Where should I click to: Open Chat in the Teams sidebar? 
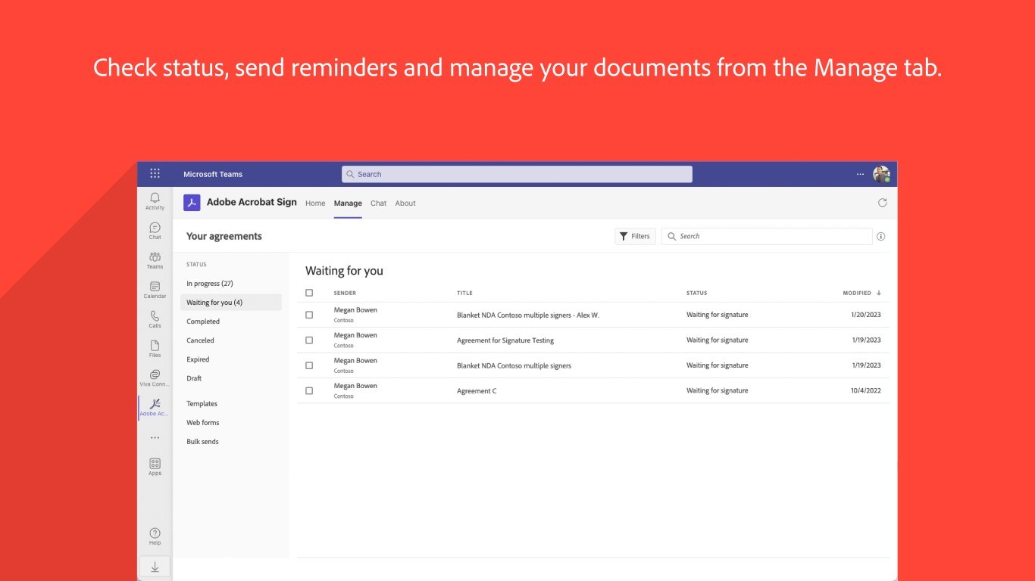pyautogui.click(x=155, y=231)
